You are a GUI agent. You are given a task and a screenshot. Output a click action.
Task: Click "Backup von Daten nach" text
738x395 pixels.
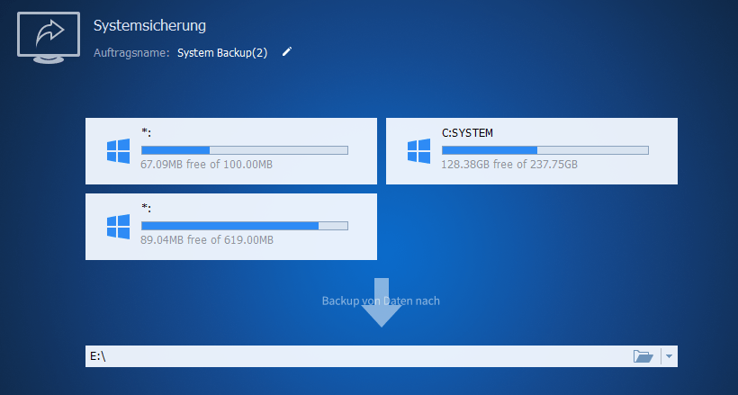(381, 301)
